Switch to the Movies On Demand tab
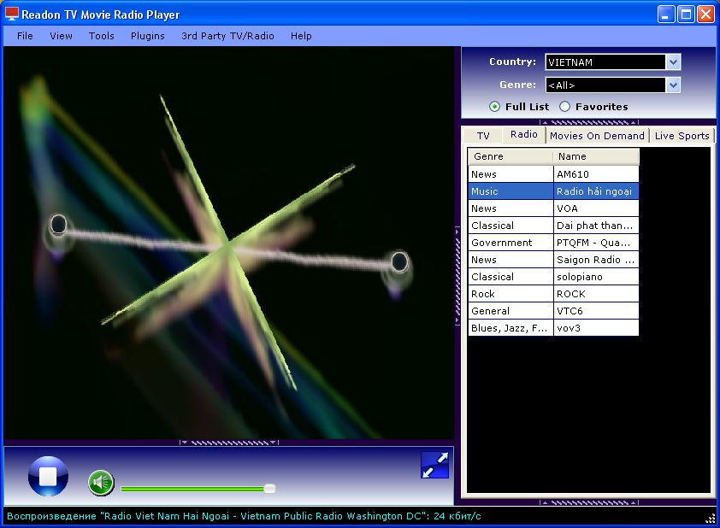The height and width of the screenshot is (528, 720). tap(597, 136)
